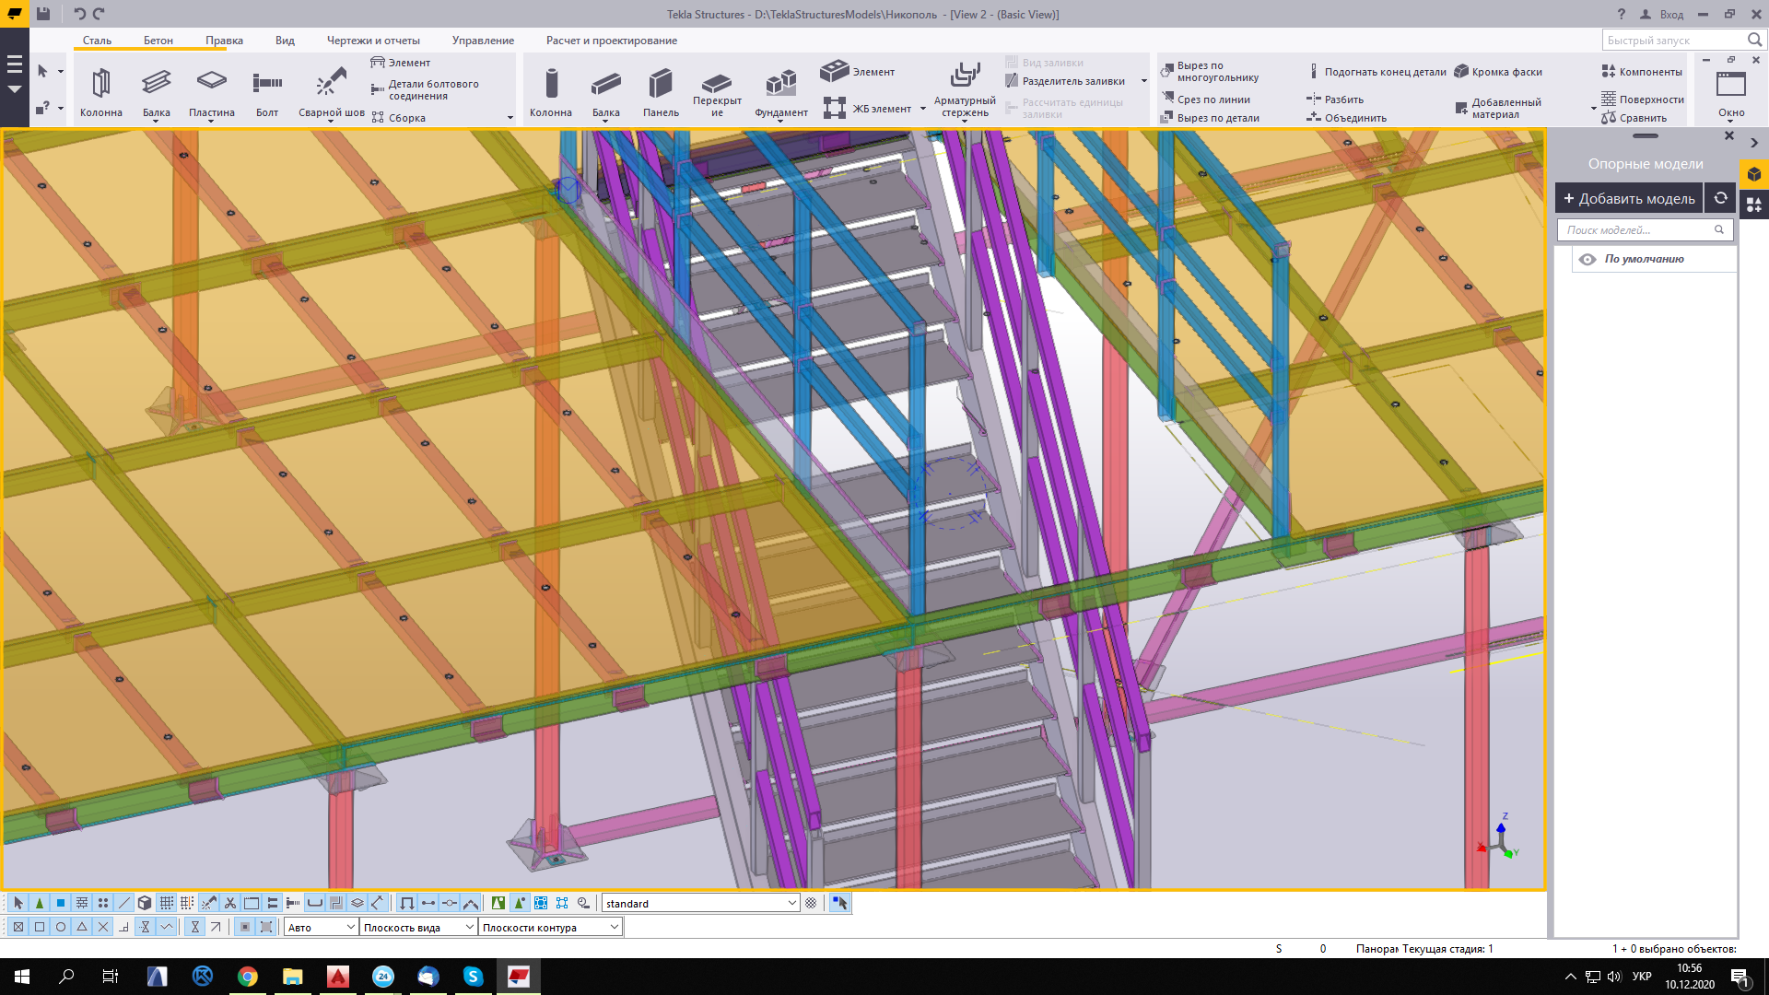Viewport: 1769px width, 995px height.
Task: Click the Болт bolt tool icon
Action: [267, 85]
